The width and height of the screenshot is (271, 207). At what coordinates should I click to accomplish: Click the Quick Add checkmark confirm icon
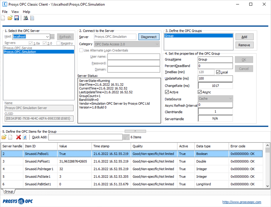tap(126, 137)
